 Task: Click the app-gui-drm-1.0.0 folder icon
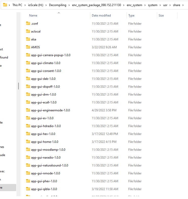tap(28, 94)
